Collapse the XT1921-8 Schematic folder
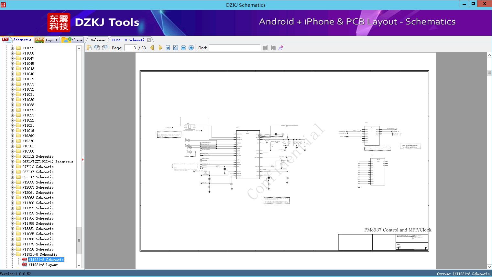The image size is (492, 277). (13, 254)
